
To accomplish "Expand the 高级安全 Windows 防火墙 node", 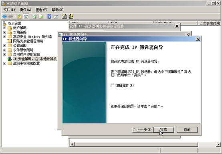I will point(4,37).
